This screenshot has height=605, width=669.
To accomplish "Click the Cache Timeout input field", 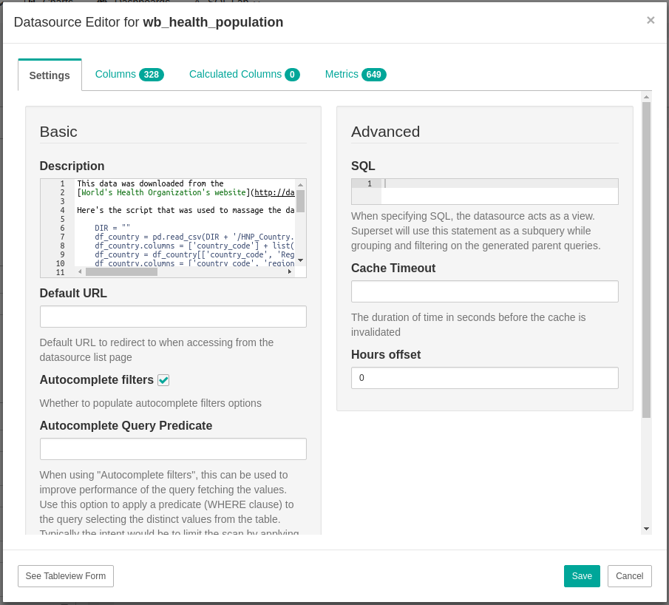I will pos(485,291).
